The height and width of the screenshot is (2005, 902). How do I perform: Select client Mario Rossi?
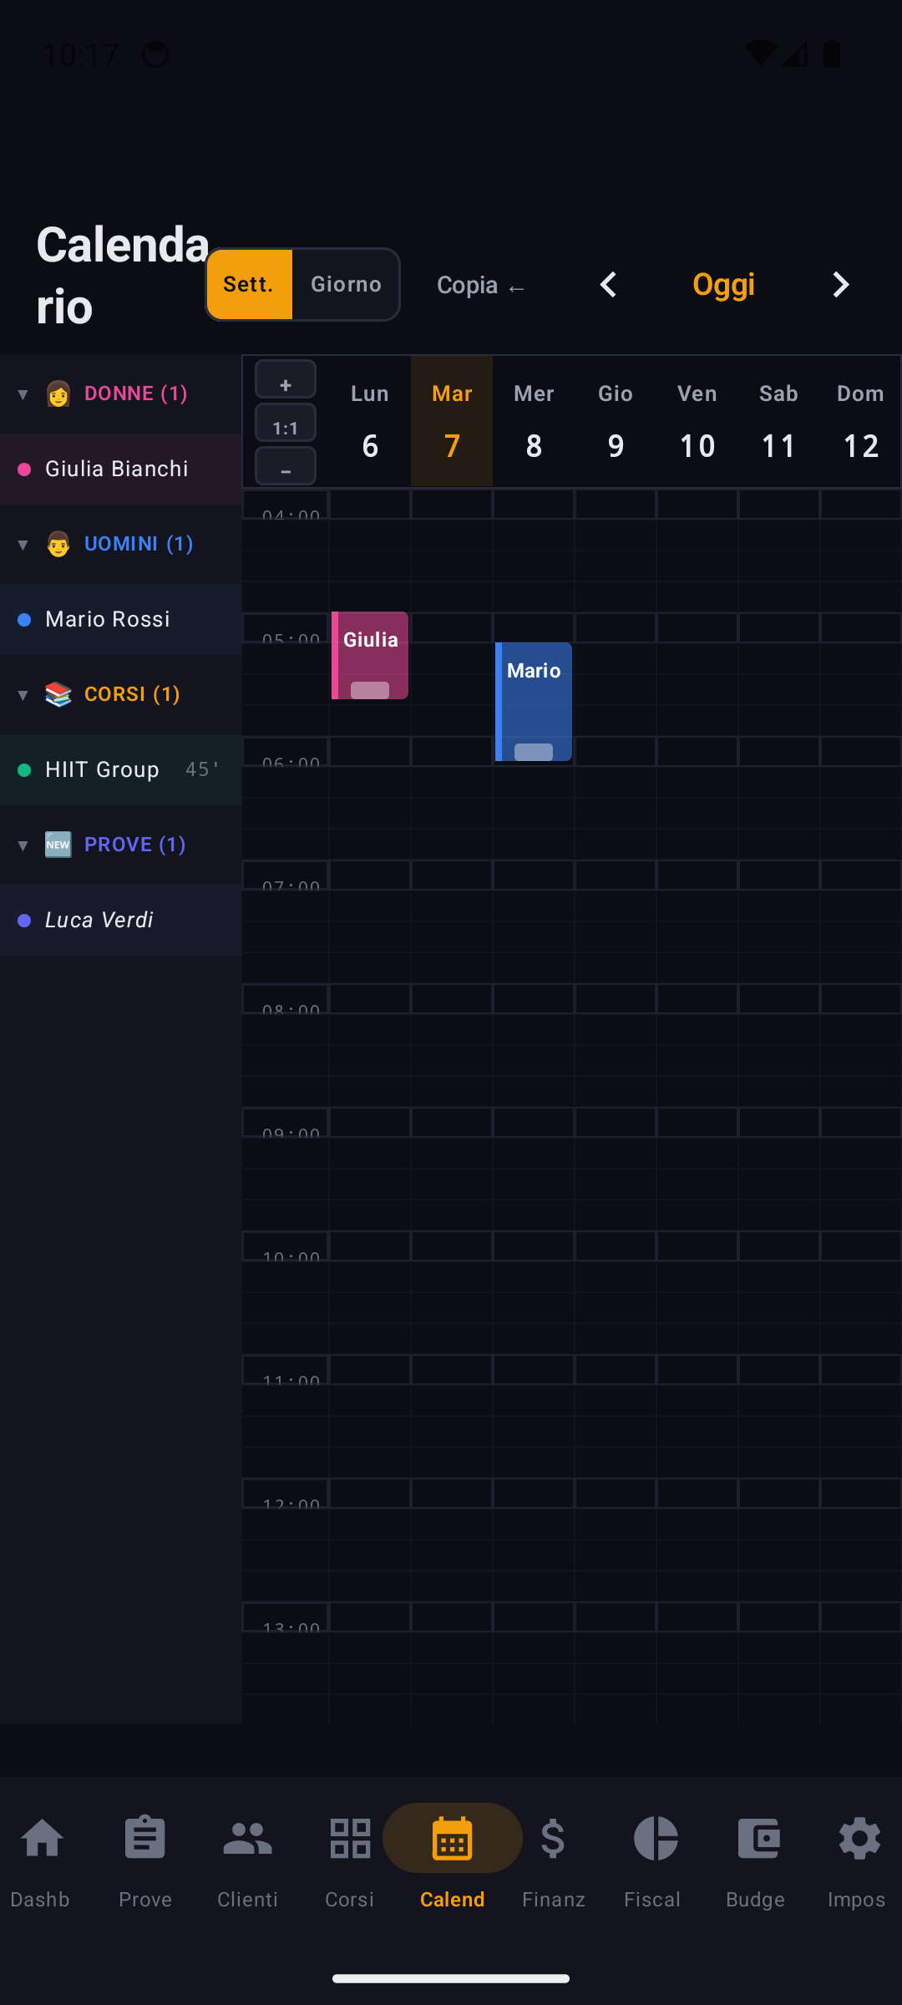coord(121,619)
